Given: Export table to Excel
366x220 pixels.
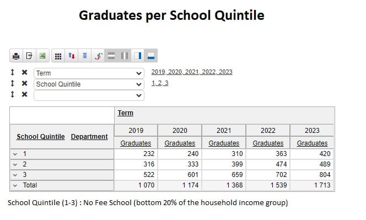Looking at the screenshot, I should [x=42, y=56].
